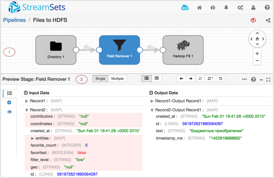Click the SCH cloud icon in header

point(185,7)
